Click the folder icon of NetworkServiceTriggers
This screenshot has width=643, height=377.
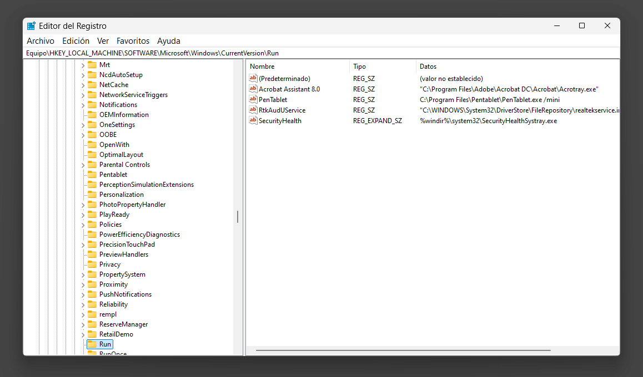[92, 95]
